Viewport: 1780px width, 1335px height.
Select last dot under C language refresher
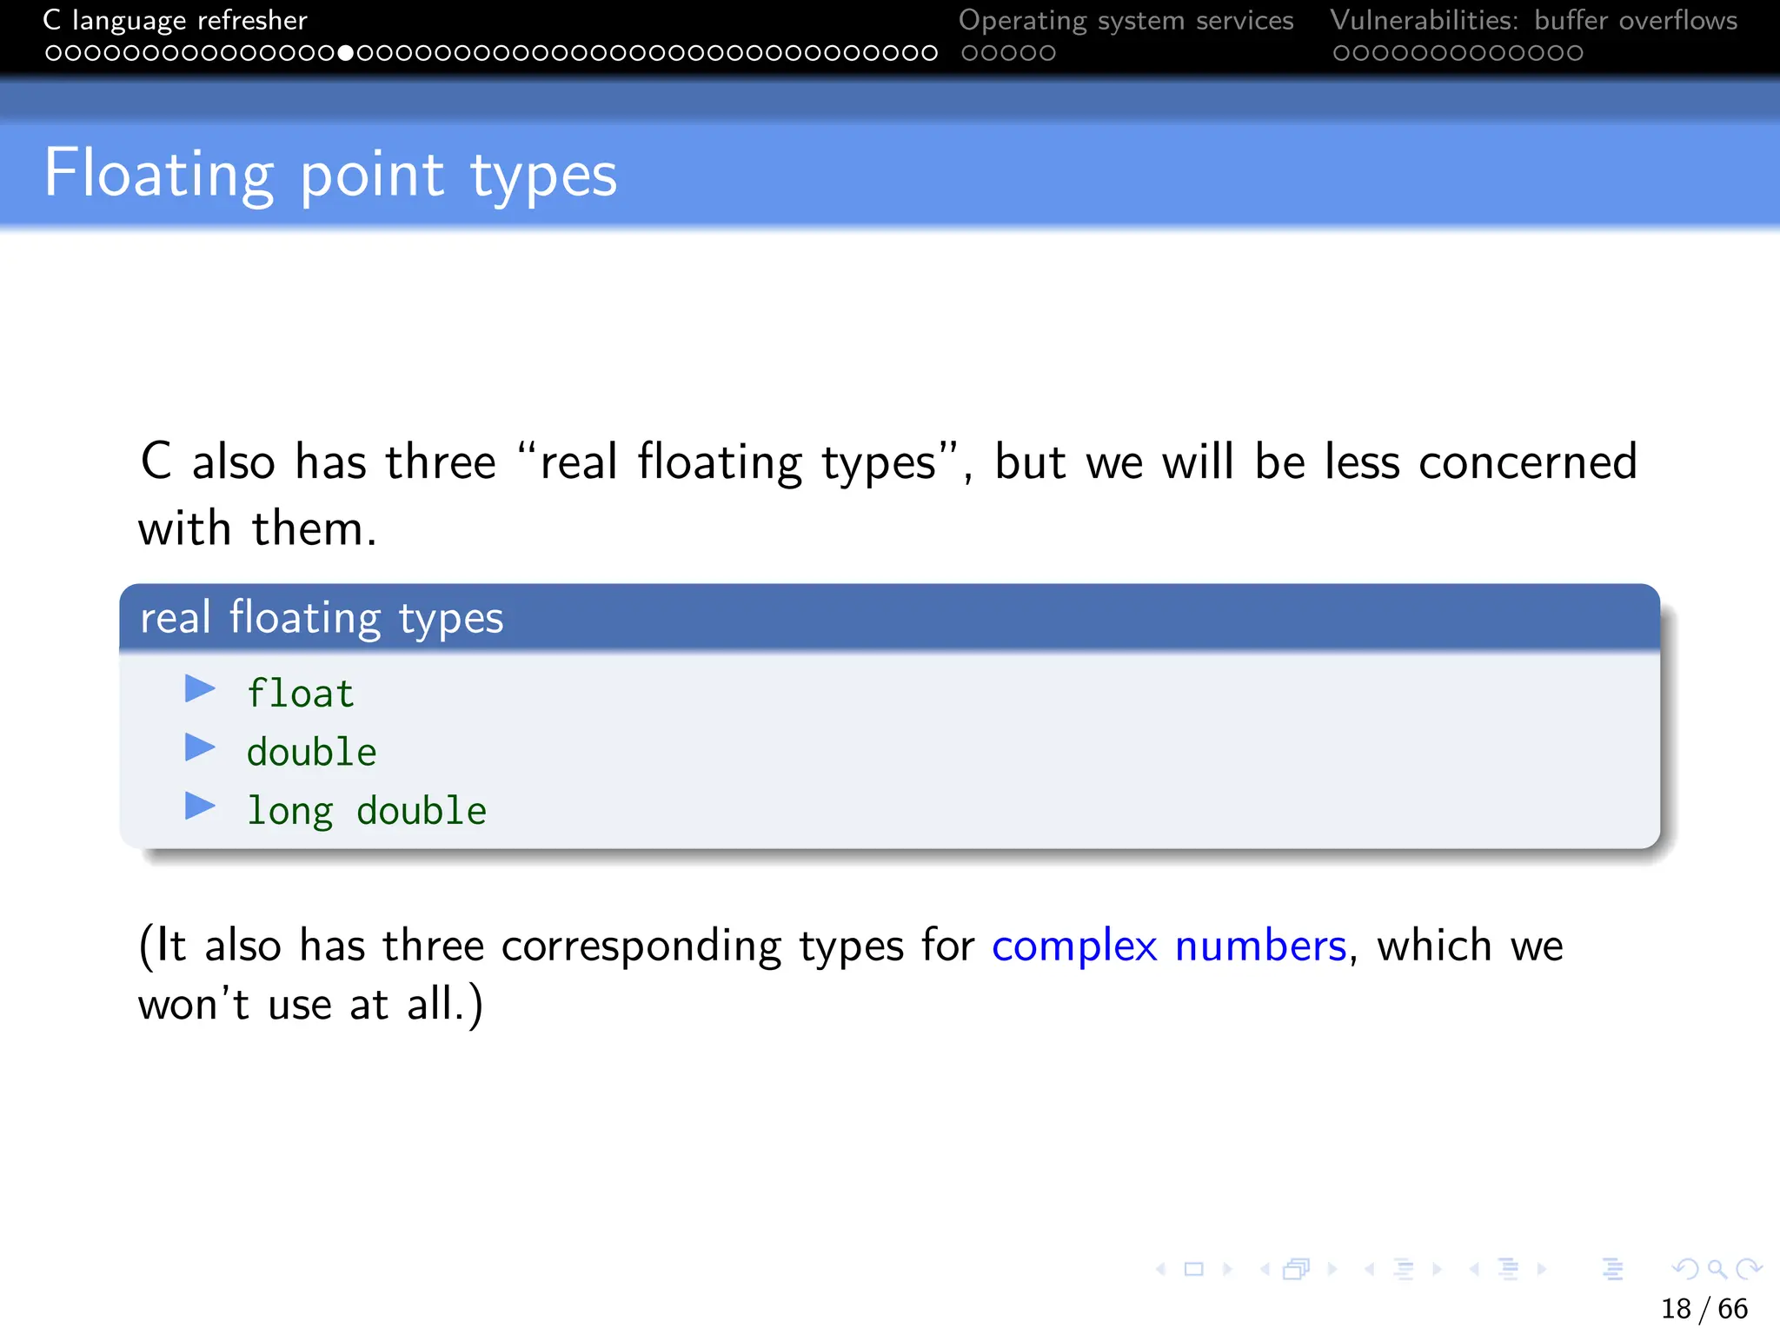930,53
